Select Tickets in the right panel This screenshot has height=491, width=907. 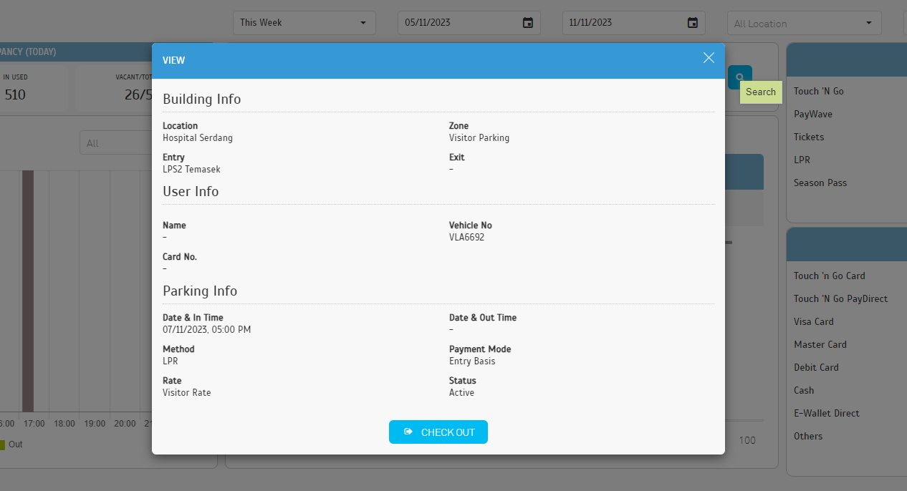point(809,137)
